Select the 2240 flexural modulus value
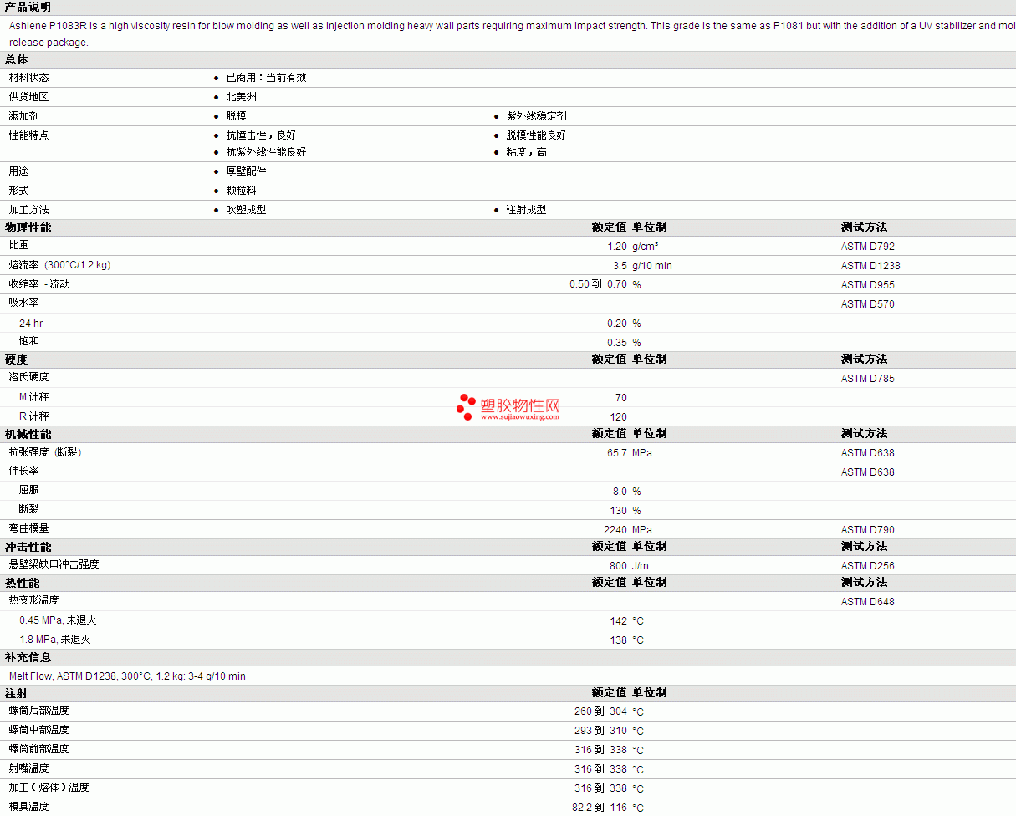 click(615, 530)
